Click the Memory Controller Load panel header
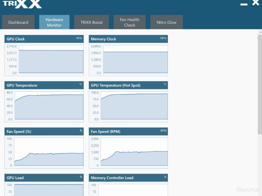The image size is (262, 196). point(128,178)
